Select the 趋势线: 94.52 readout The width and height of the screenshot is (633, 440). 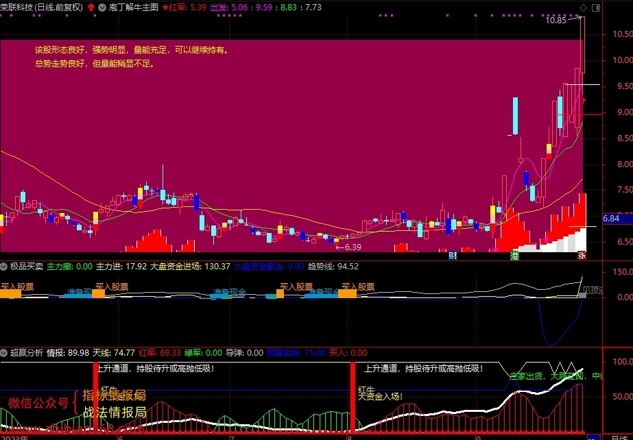pyautogui.click(x=333, y=267)
